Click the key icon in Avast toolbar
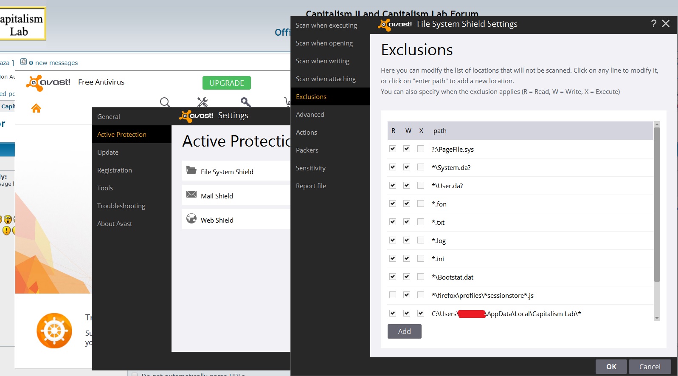The height and width of the screenshot is (376, 678). 245,102
